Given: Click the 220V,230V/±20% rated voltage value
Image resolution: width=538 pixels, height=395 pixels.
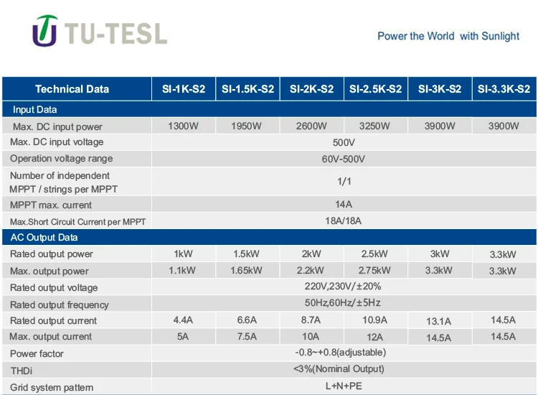Looking at the screenshot, I should click(x=343, y=287).
